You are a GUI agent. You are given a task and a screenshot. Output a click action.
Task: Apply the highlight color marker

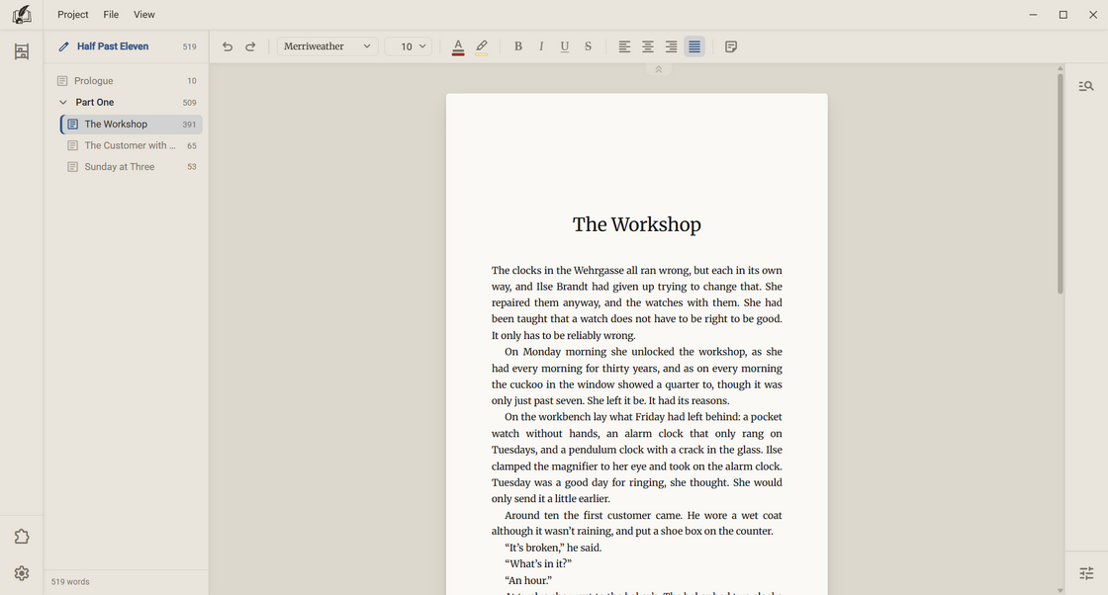coord(481,46)
